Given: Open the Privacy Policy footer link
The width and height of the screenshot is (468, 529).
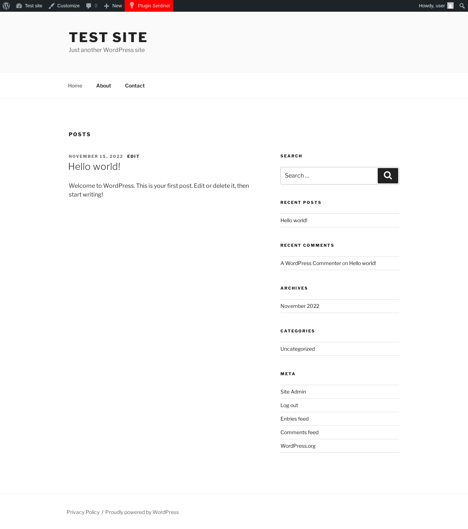Looking at the screenshot, I should 83,512.
